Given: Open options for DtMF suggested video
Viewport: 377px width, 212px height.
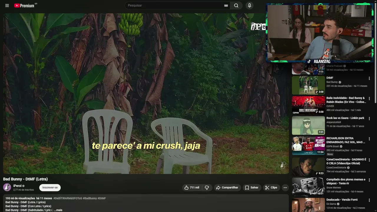Looking at the screenshot, I should [x=369, y=78].
